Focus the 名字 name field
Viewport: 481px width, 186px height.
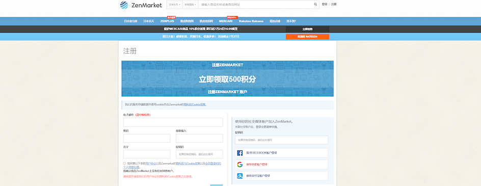pos(147,154)
